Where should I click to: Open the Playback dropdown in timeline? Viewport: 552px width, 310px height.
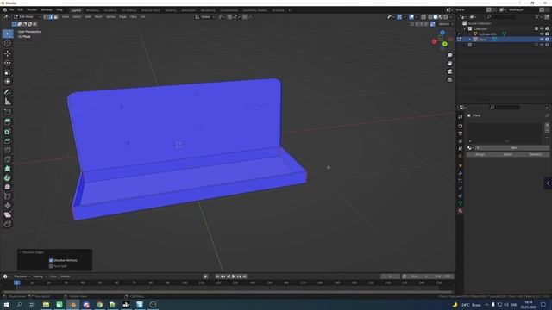click(22, 276)
